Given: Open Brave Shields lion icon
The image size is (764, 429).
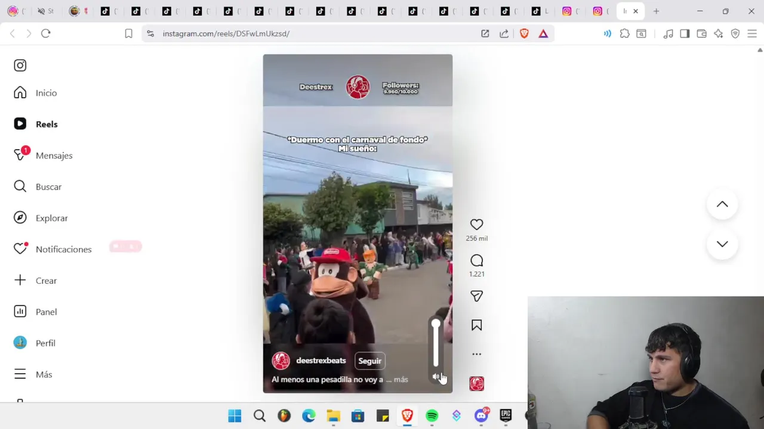Looking at the screenshot, I should [x=524, y=34].
